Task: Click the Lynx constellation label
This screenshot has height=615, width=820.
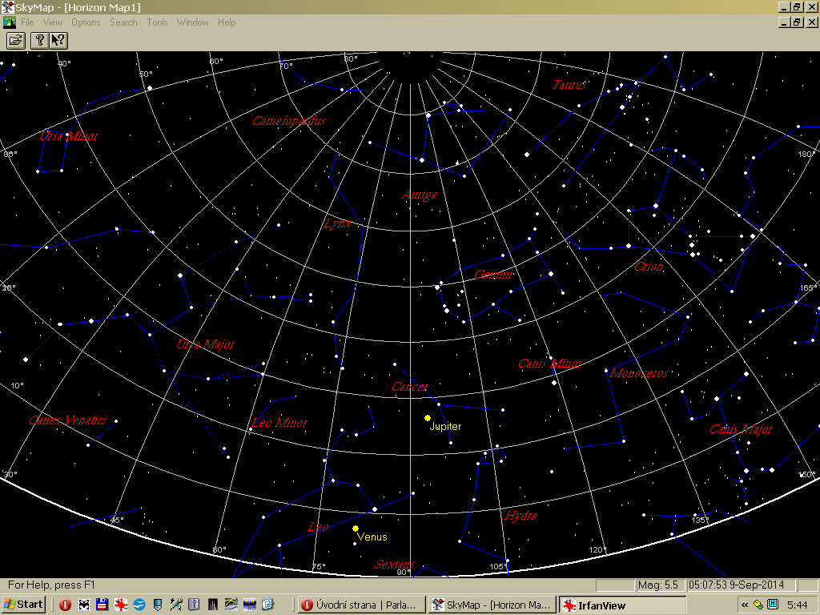Action: tap(337, 224)
